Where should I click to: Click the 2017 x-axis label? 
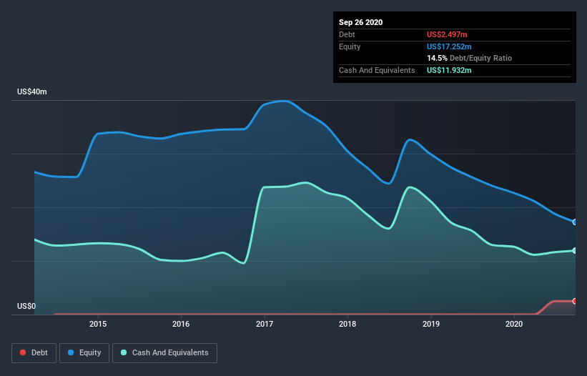265,324
